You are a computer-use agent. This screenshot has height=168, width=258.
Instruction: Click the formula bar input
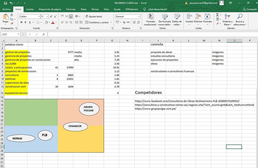[153, 34]
